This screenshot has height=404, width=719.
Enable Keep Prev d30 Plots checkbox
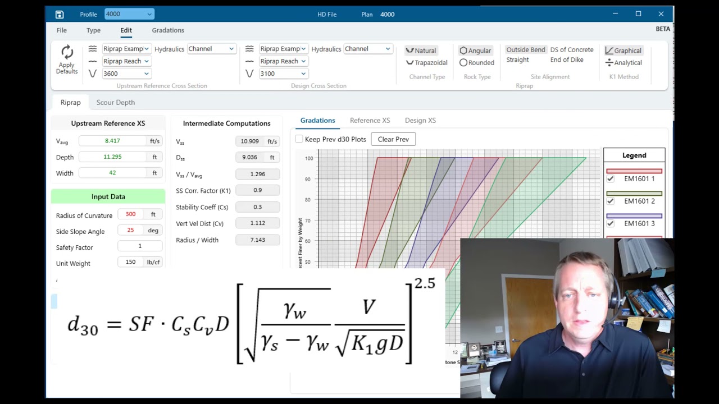tap(299, 139)
